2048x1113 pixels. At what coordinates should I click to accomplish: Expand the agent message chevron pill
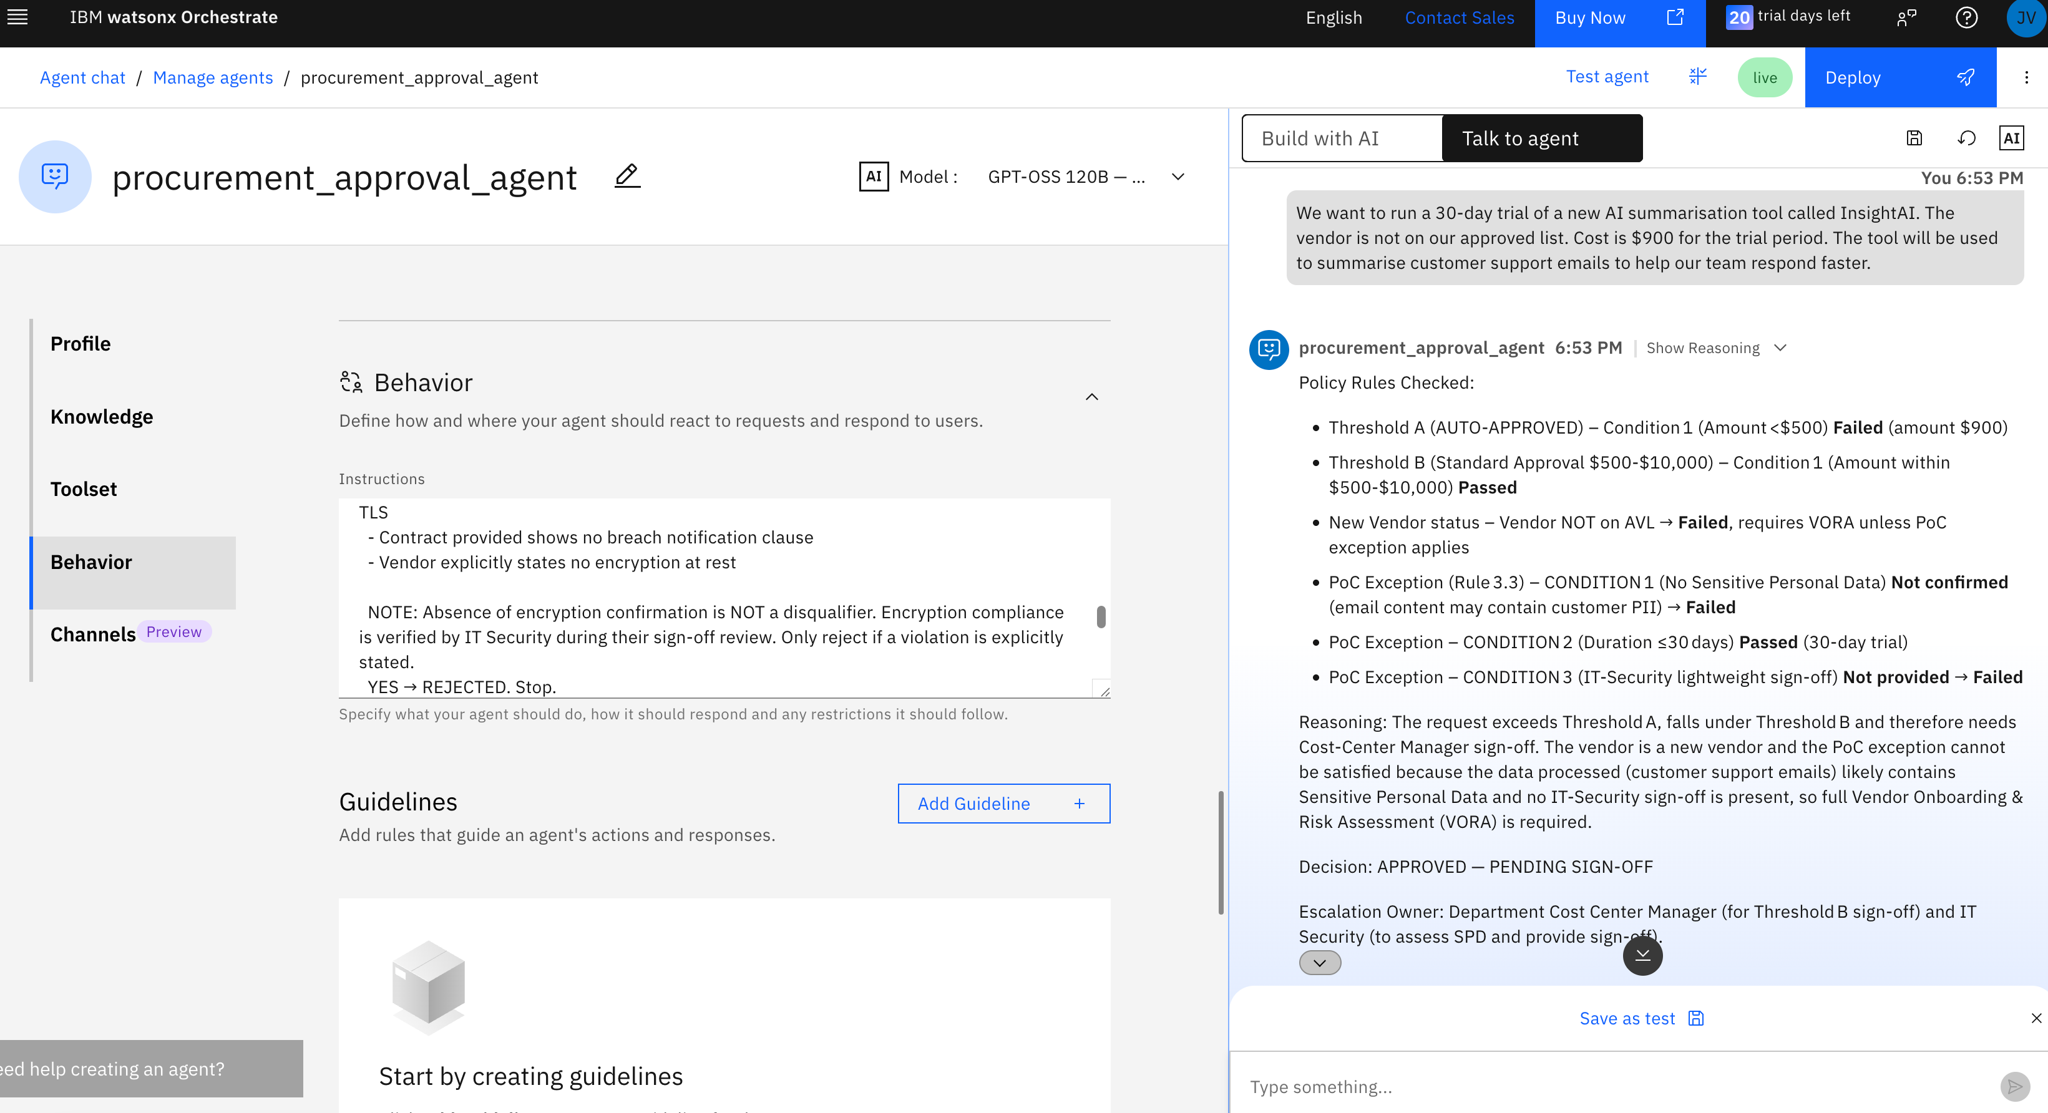tap(1320, 963)
